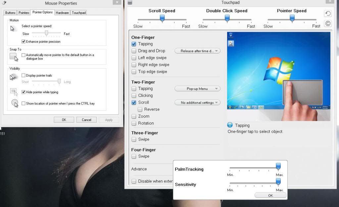Click the pointer speed motion icon
339x207 pixels.
(x=14, y=28)
